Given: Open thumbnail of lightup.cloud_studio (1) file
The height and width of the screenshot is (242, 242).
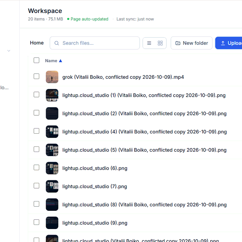Looking at the screenshot, I should click(52, 95).
